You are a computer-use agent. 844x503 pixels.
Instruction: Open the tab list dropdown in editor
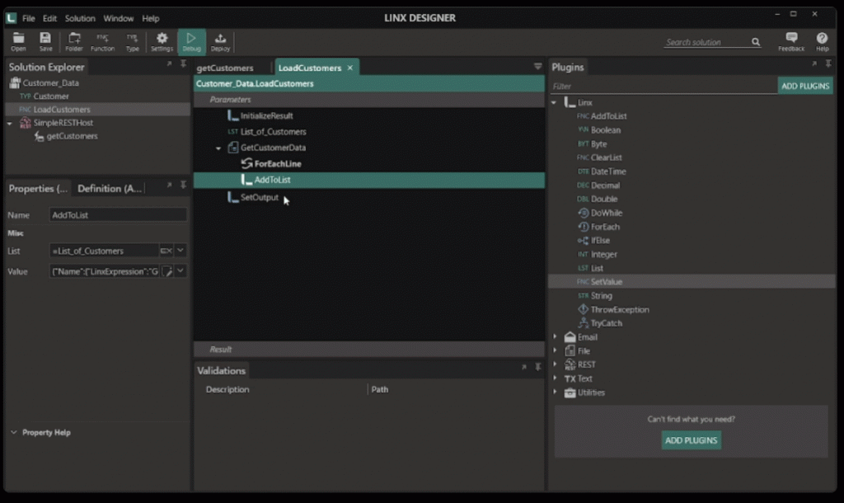coord(537,66)
